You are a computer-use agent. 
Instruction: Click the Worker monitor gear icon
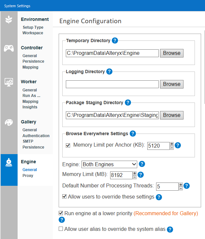click(9, 82)
